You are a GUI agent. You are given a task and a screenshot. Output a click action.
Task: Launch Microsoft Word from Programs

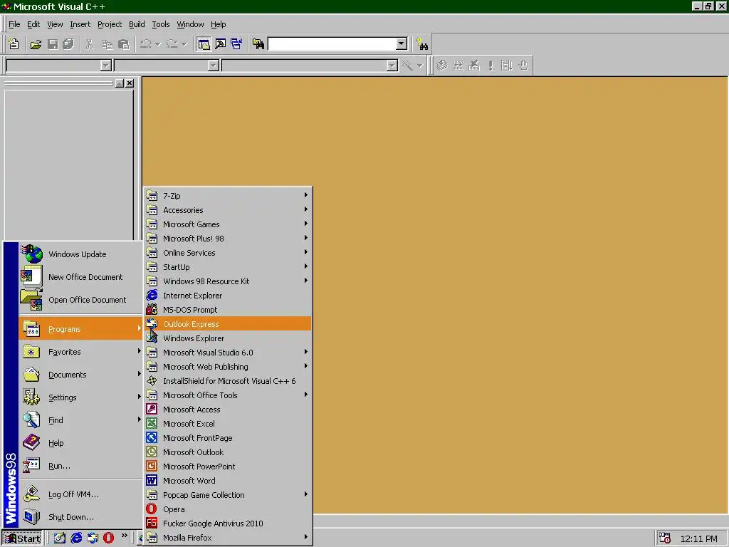tap(228, 481)
